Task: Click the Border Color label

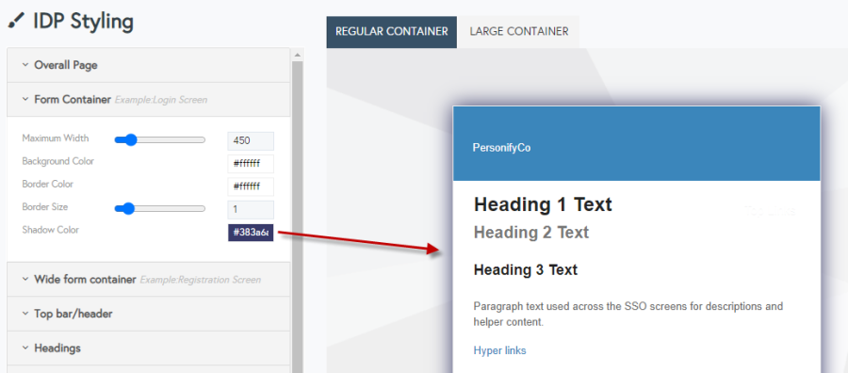Action: click(x=48, y=184)
